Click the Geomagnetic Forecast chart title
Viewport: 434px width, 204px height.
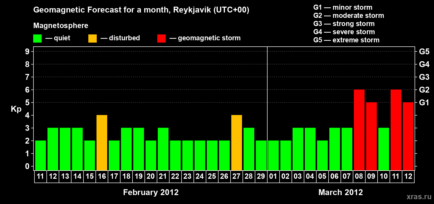click(x=141, y=10)
